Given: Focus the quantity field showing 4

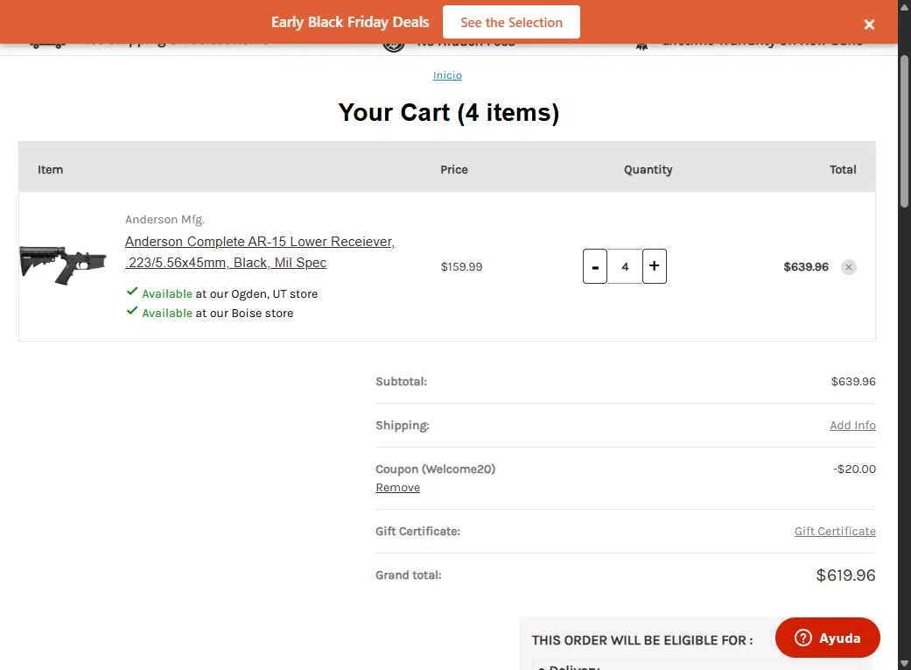Looking at the screenshot, I should tap(625, 266).
